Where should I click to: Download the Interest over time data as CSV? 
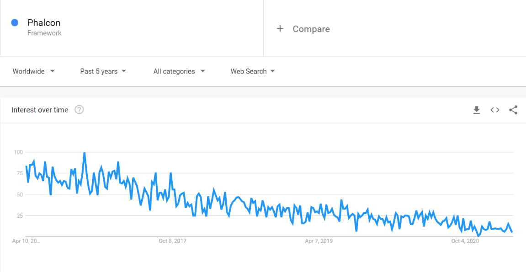pos(476,110)
